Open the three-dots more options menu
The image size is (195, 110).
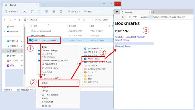point(99,11)
